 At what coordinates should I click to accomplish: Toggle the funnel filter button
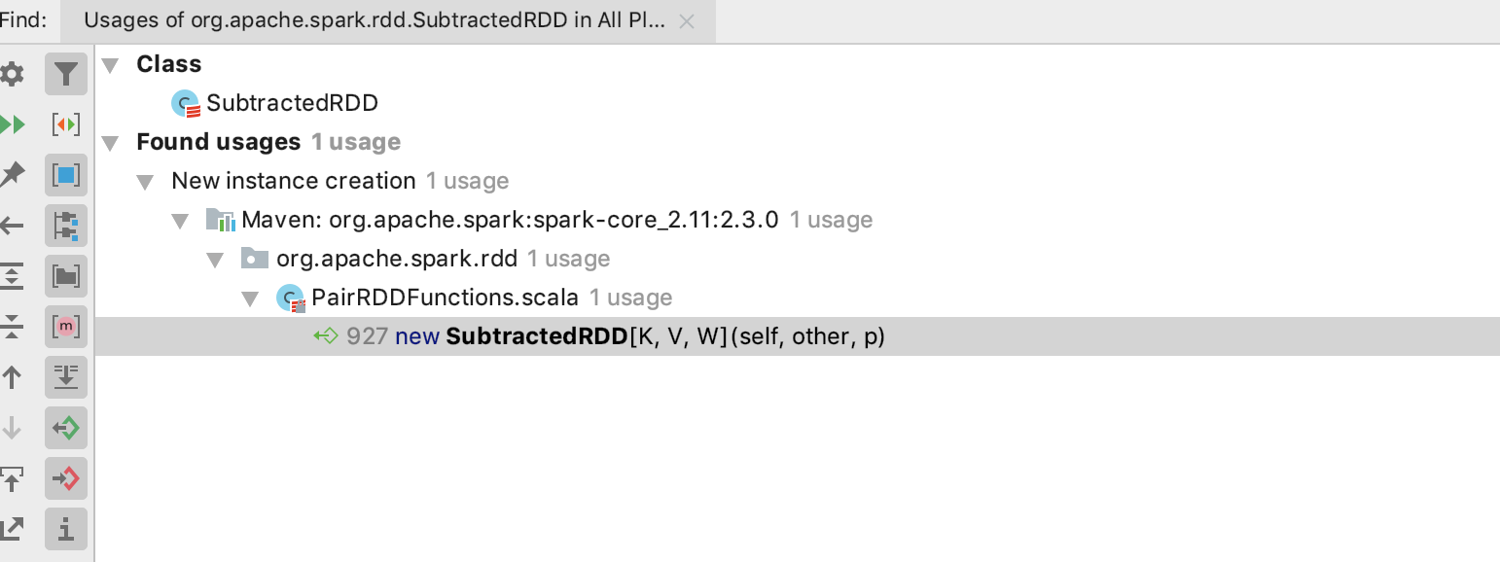click(66, 74)
